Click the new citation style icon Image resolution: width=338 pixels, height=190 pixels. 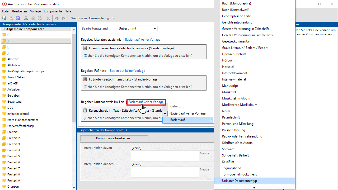tap(4, 18)
